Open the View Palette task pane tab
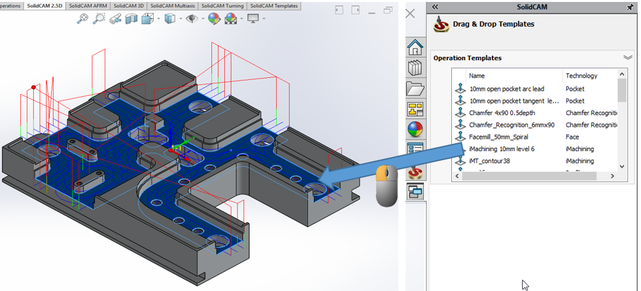The width and height of the screenshot is (641, 291). click(415, 109)
